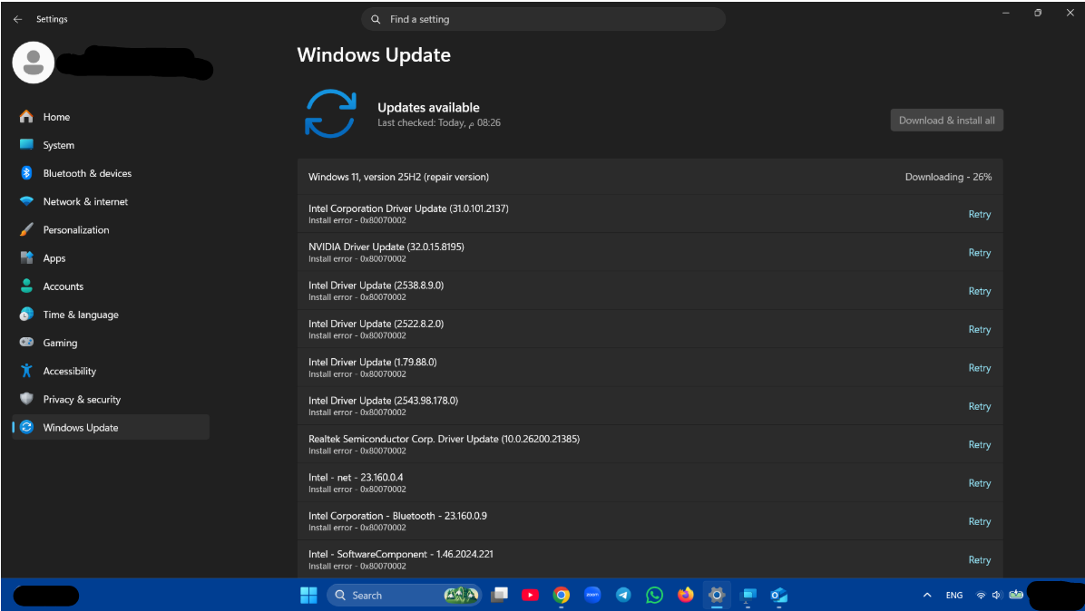Open Outlook from the taskbar

pos(779,595)
